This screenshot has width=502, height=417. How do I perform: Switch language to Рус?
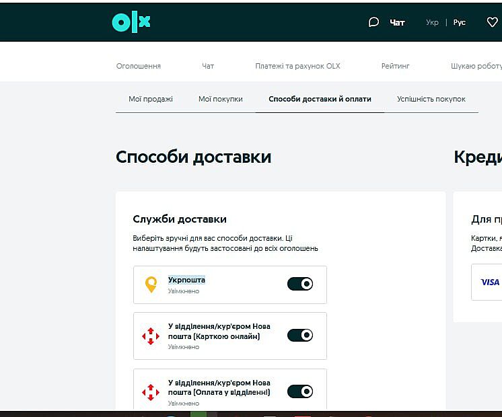[x=460, y=22]
